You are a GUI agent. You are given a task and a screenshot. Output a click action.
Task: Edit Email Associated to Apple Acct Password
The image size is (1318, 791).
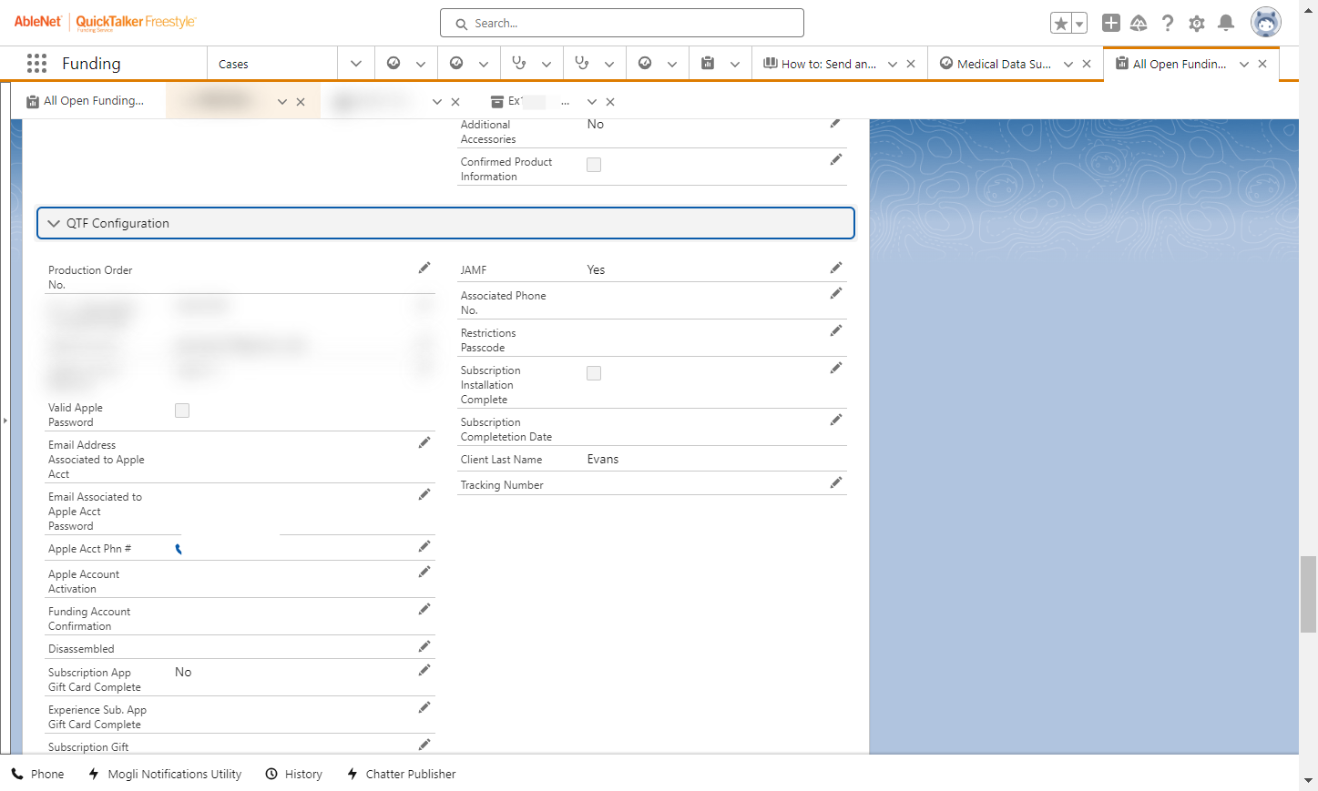(x=424, y=495)
